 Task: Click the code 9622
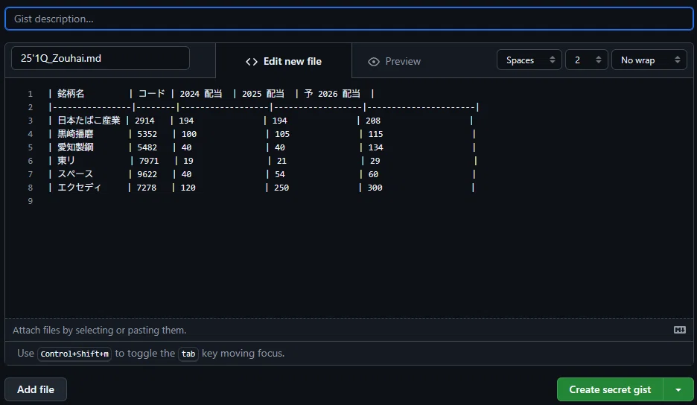pos(147,174)
